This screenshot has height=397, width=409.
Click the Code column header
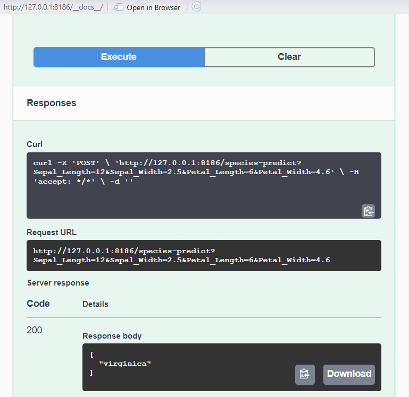click(38, 304)
